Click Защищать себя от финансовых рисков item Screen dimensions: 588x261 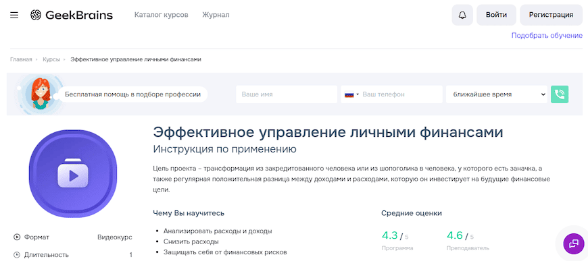click(x=225, y=252)
